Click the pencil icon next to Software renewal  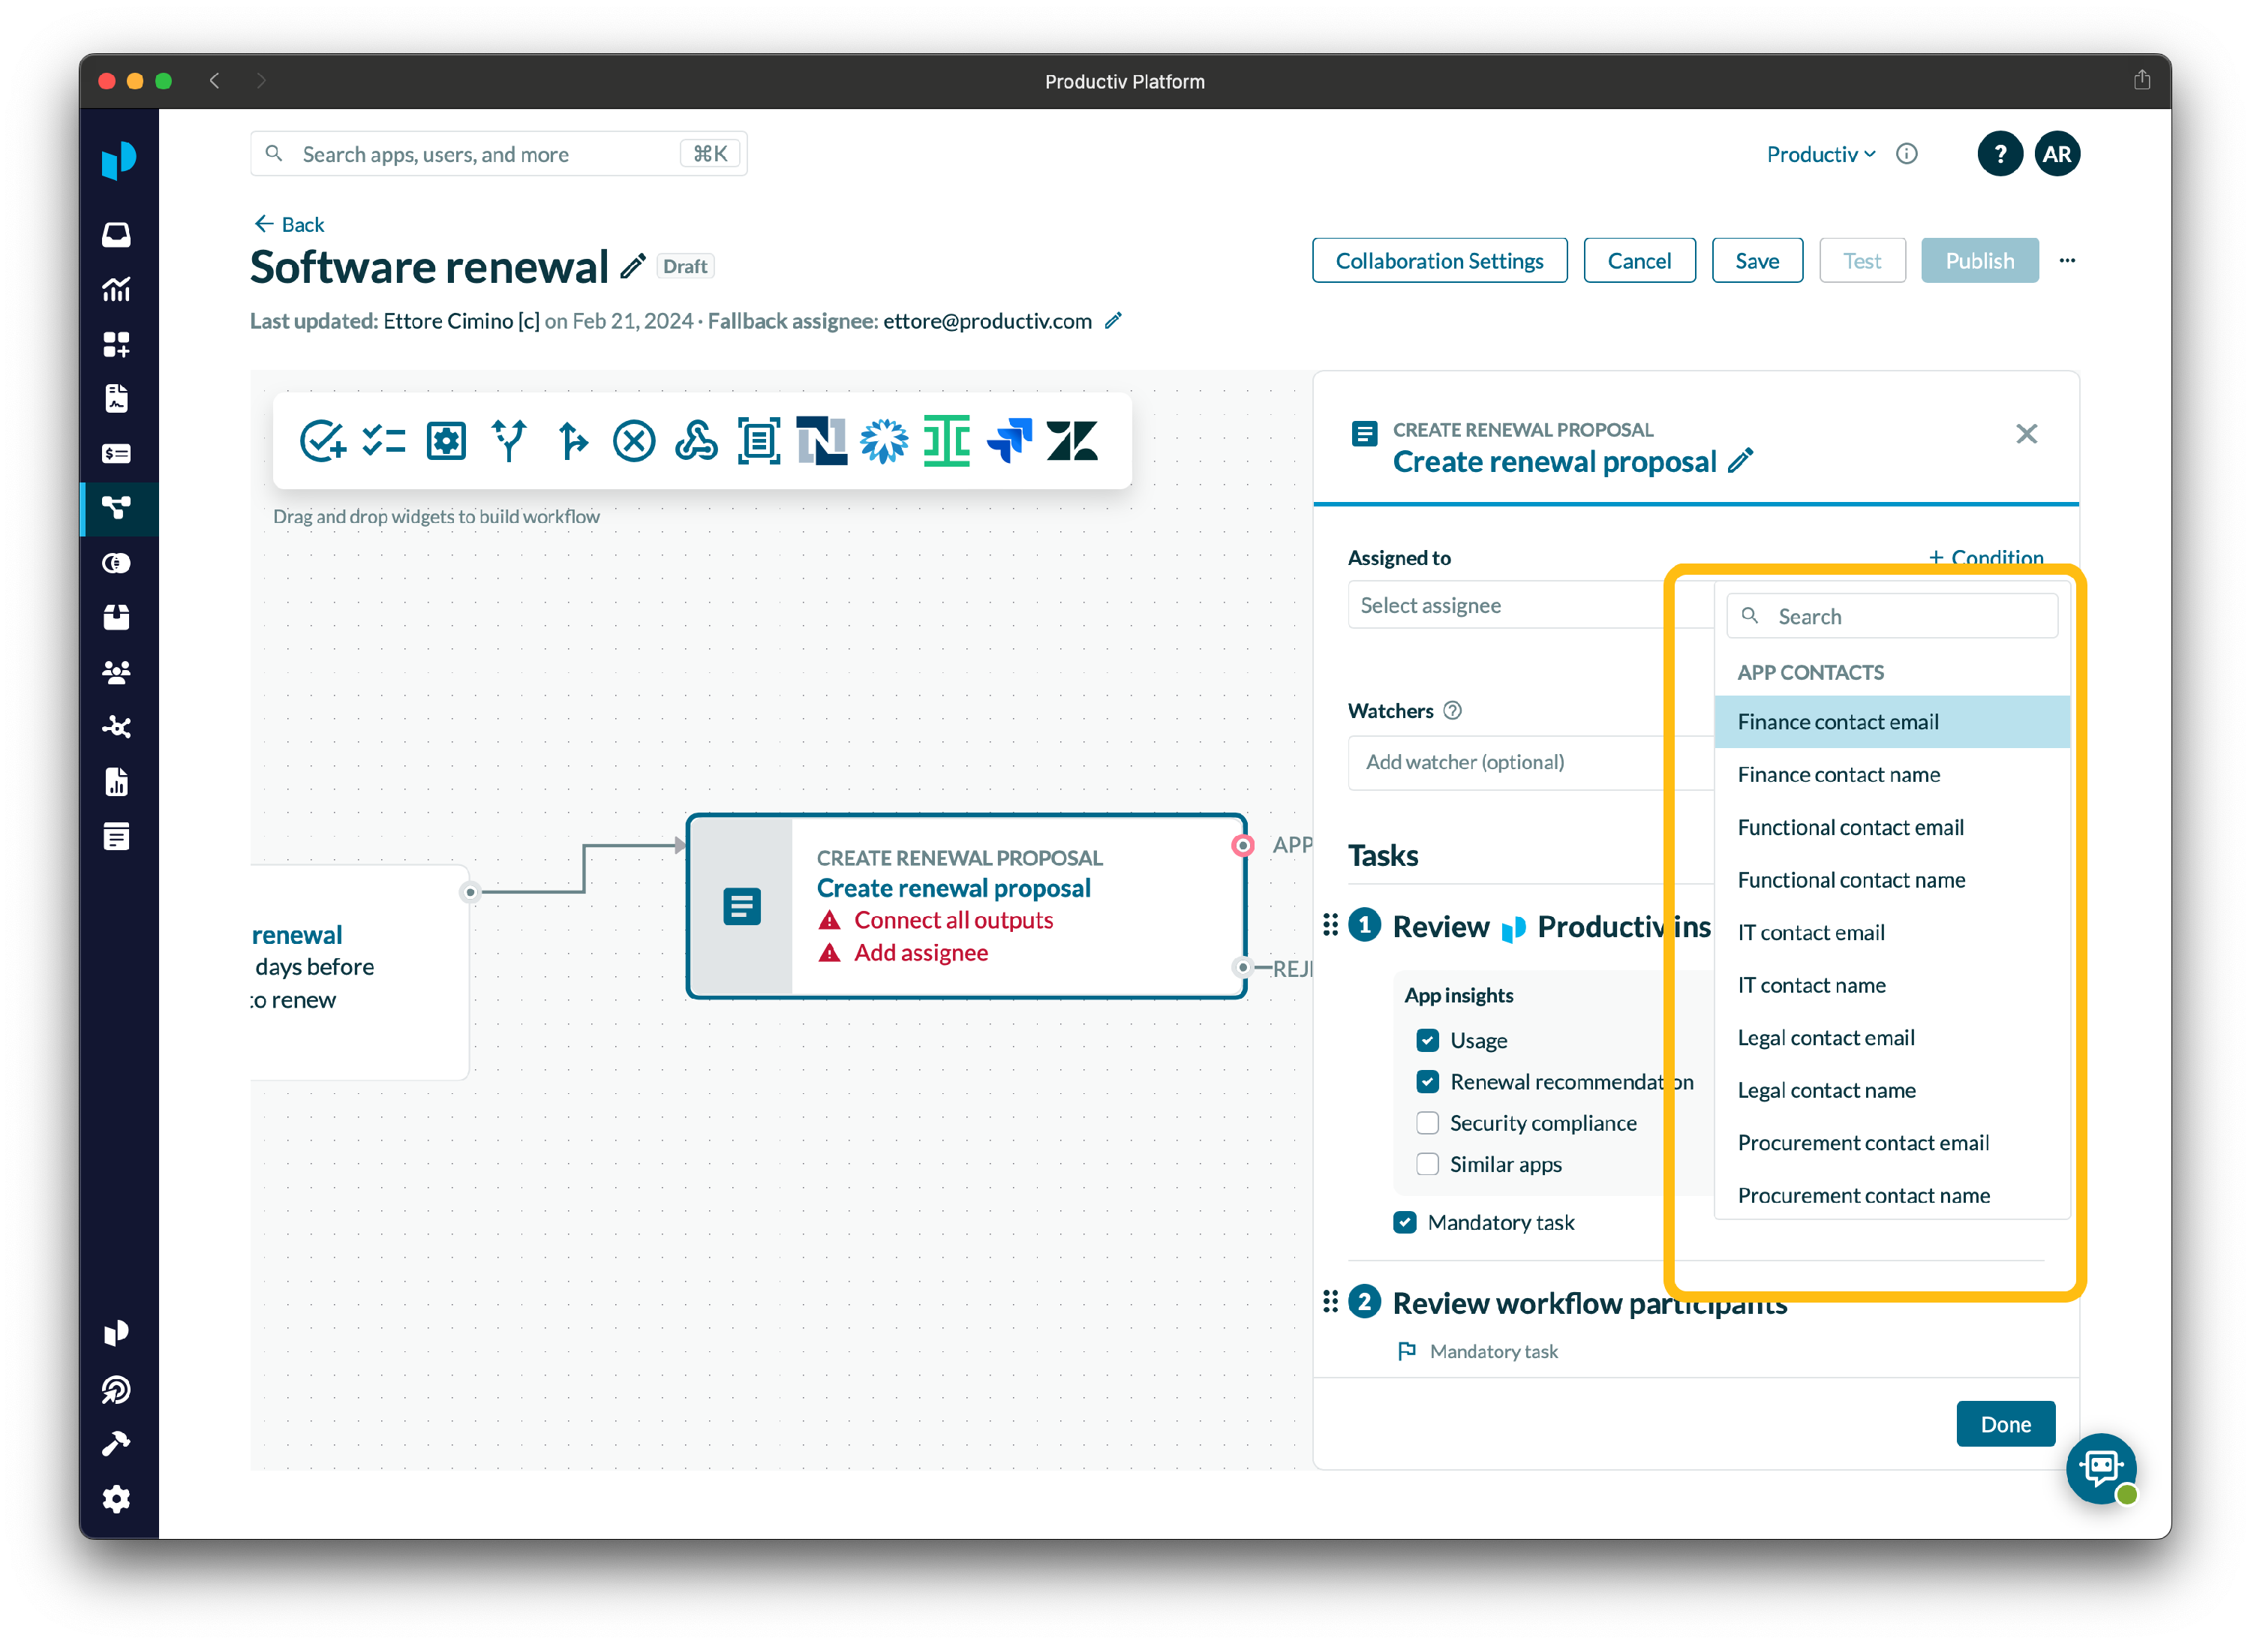pyautogui.click(x=633, y=266)
